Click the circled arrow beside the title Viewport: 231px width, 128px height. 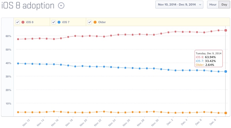pos(61,5)
